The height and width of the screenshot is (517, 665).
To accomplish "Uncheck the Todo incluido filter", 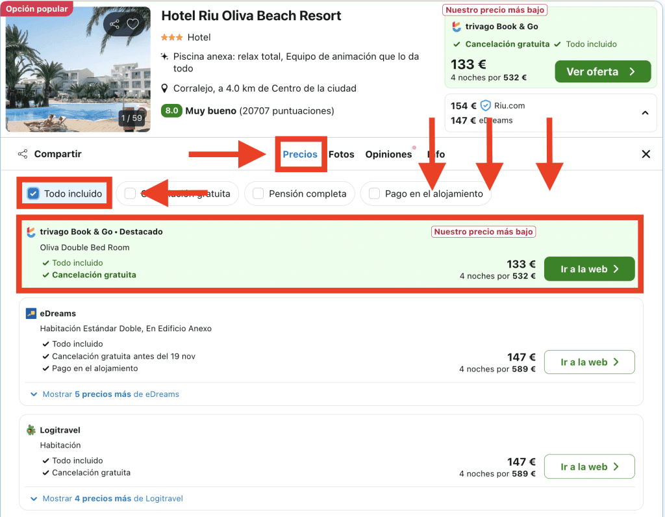I will (x=34, y=194).
